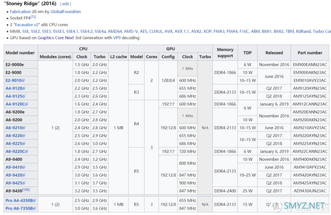The width and height of the screenshot is (331, 215).
Task: Click the external link icon beside A9-9425
Action: click(x=24, y=183)
